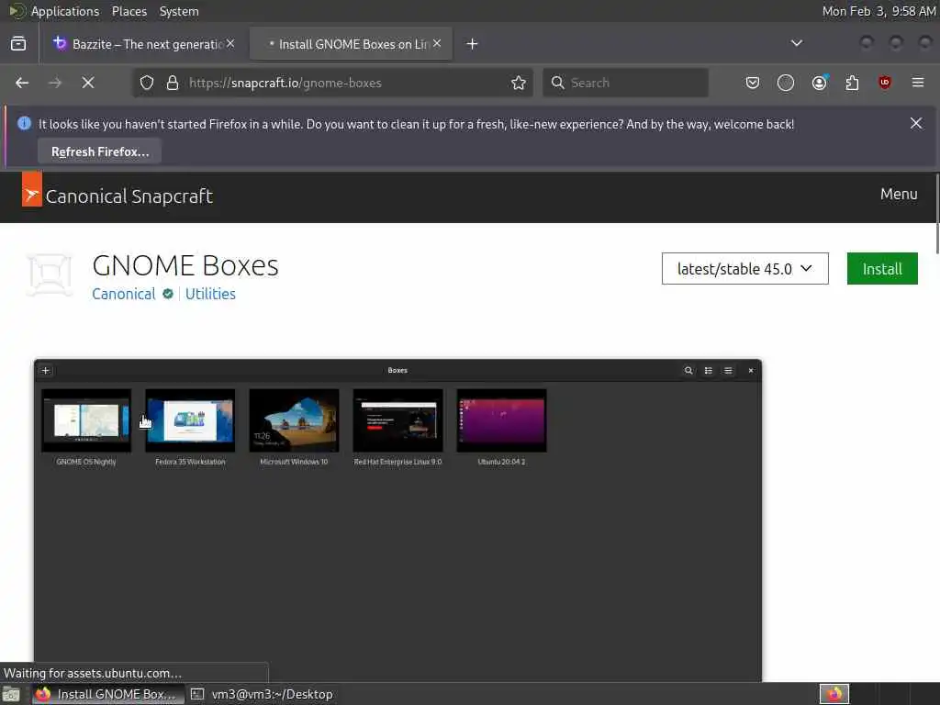Screen dimensions: 940x705
Task: Close the Bazzite tab
Action: 230,43
